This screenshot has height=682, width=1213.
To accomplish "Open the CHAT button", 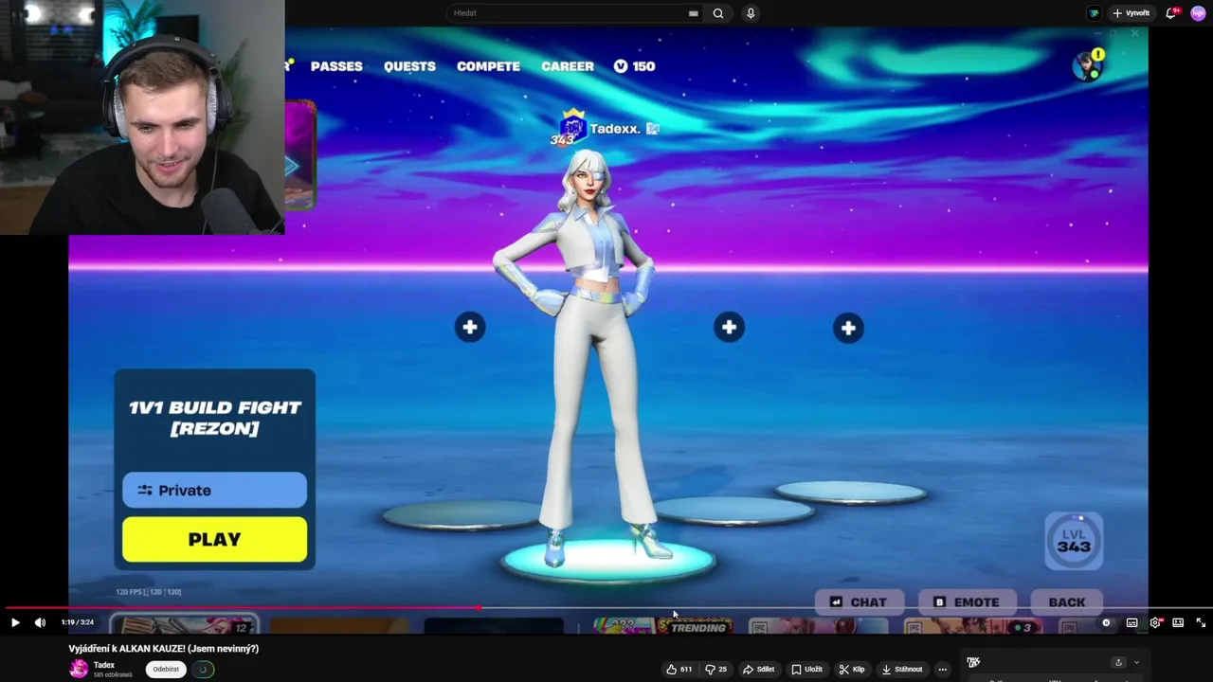I will pos(859,602).
